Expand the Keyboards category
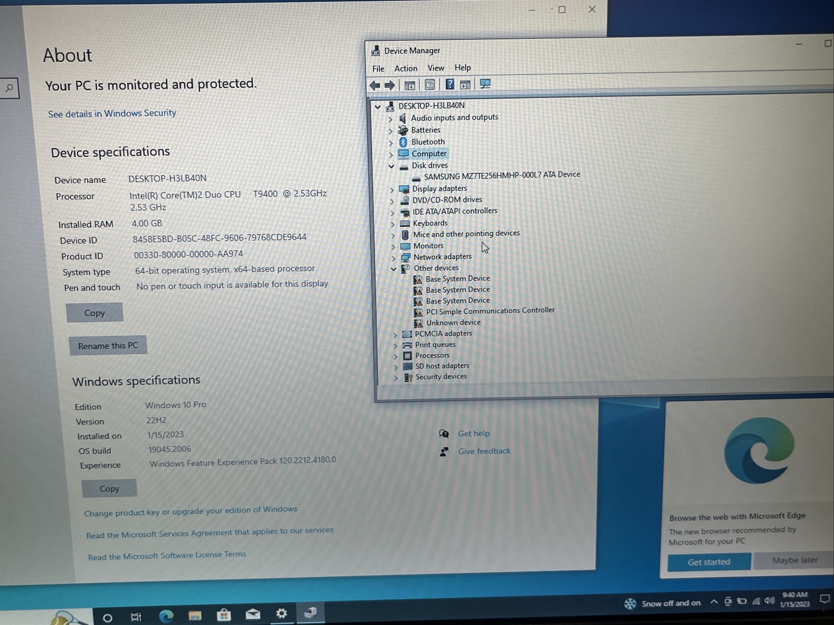Image resolution: width=834 pixels, height=625 pixels. point(393,224)
